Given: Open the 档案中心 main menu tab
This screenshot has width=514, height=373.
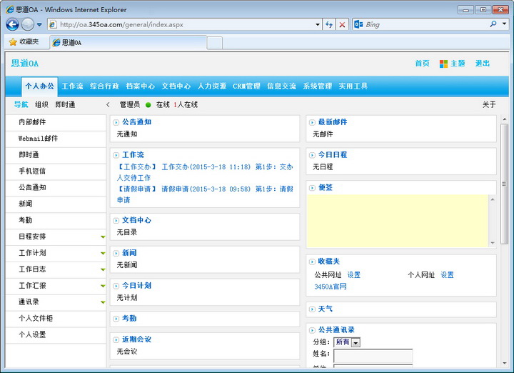Looking at the screenshot, I should [x=141, y=86].
